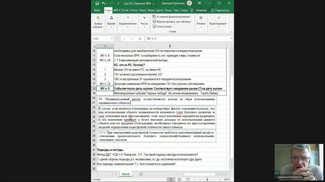Switch to the Вид ribbon tab

coord(176,10)
